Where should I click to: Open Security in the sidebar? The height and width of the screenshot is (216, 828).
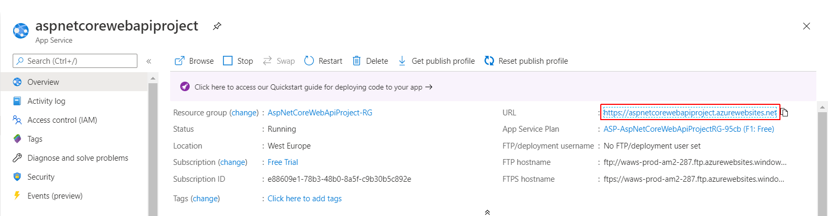coord(74,177)
